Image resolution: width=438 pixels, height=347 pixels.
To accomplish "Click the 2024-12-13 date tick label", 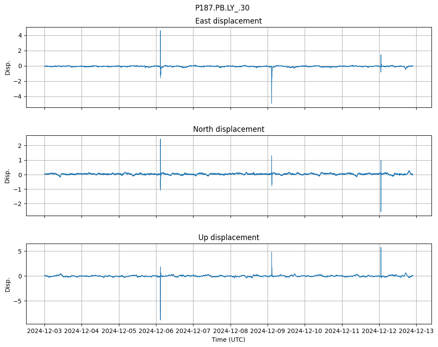I will click(416, 331).
